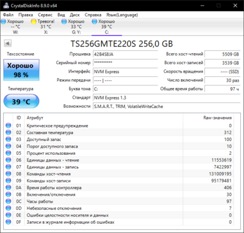Click the Прошивка field with 42B4S8JA

coord(125,54)
